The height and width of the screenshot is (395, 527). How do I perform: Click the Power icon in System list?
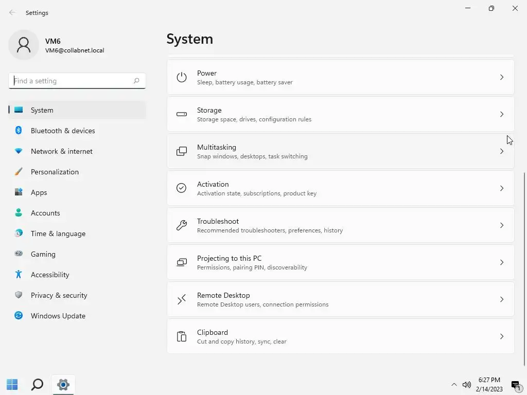pyautogui.click(x=181, y=77)
